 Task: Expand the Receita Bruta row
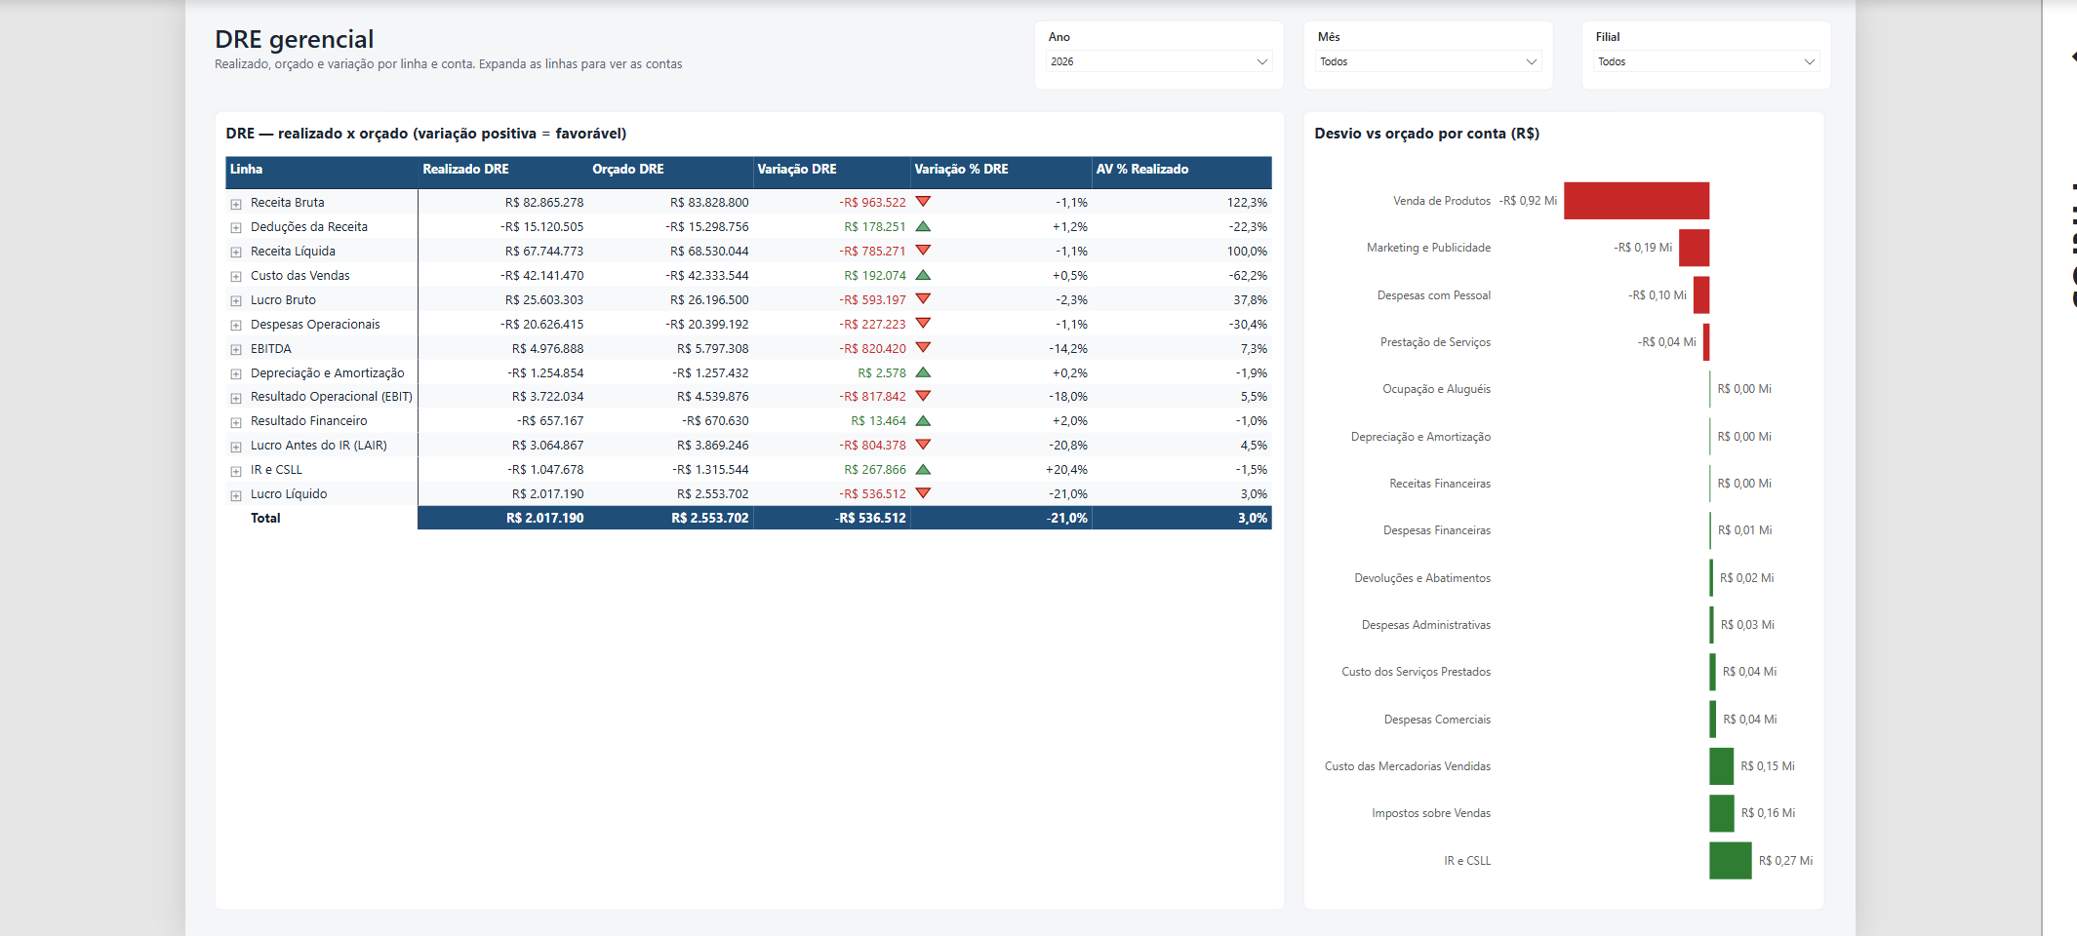(236, 204)
